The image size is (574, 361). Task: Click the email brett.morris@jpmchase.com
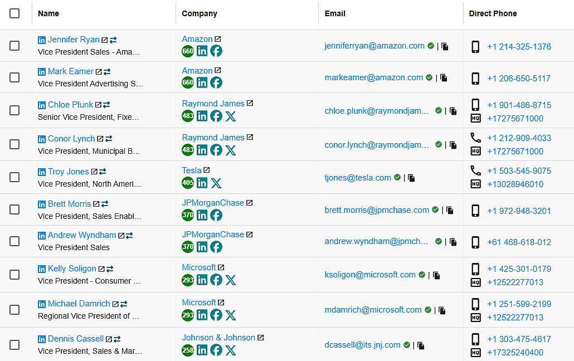pos(377,210)
